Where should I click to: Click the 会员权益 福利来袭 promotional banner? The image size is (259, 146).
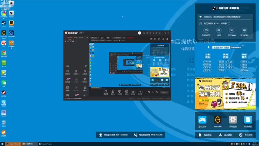click(225, 94)
